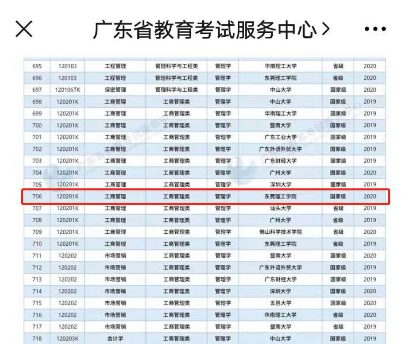Tap 广东工业大学 in row 701

click(280, 137)
